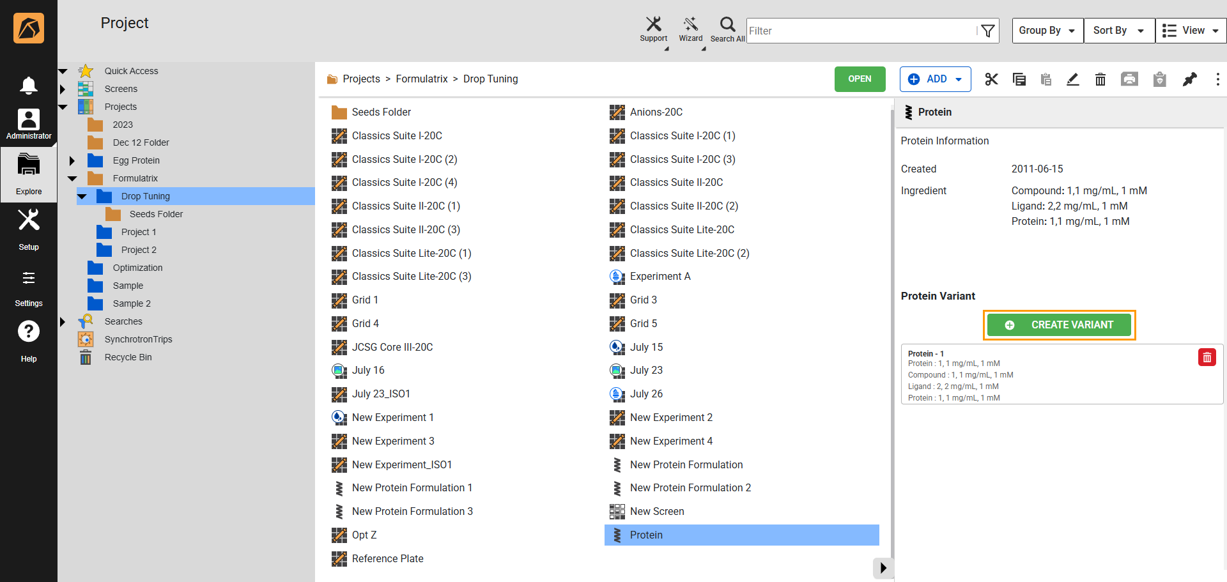The width and height of the screenshot is (1227, 582).
Task: Switch to Explore section
Action: coord(29,174)
